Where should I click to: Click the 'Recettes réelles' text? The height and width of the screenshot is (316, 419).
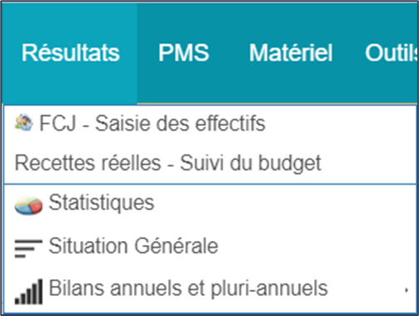click(x=87, y=163)
